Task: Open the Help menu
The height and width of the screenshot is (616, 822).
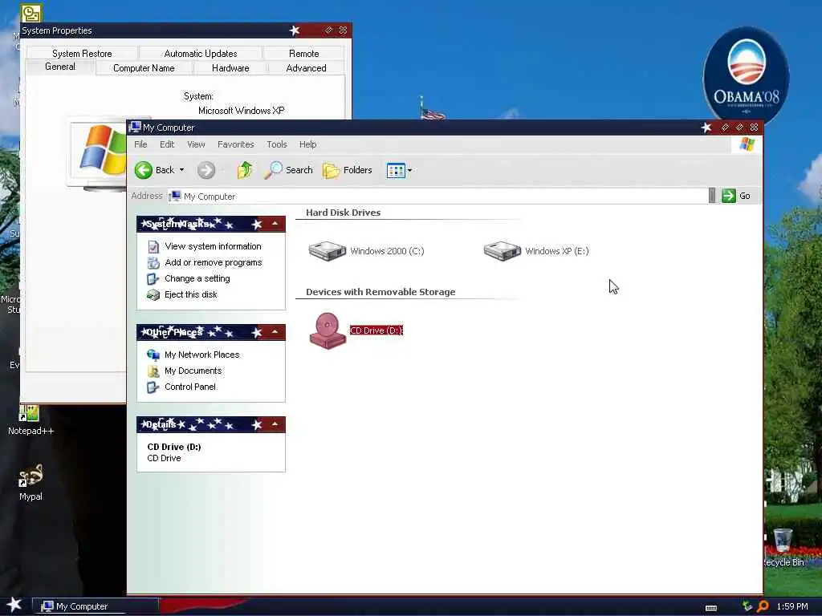Action: (307, 144)
